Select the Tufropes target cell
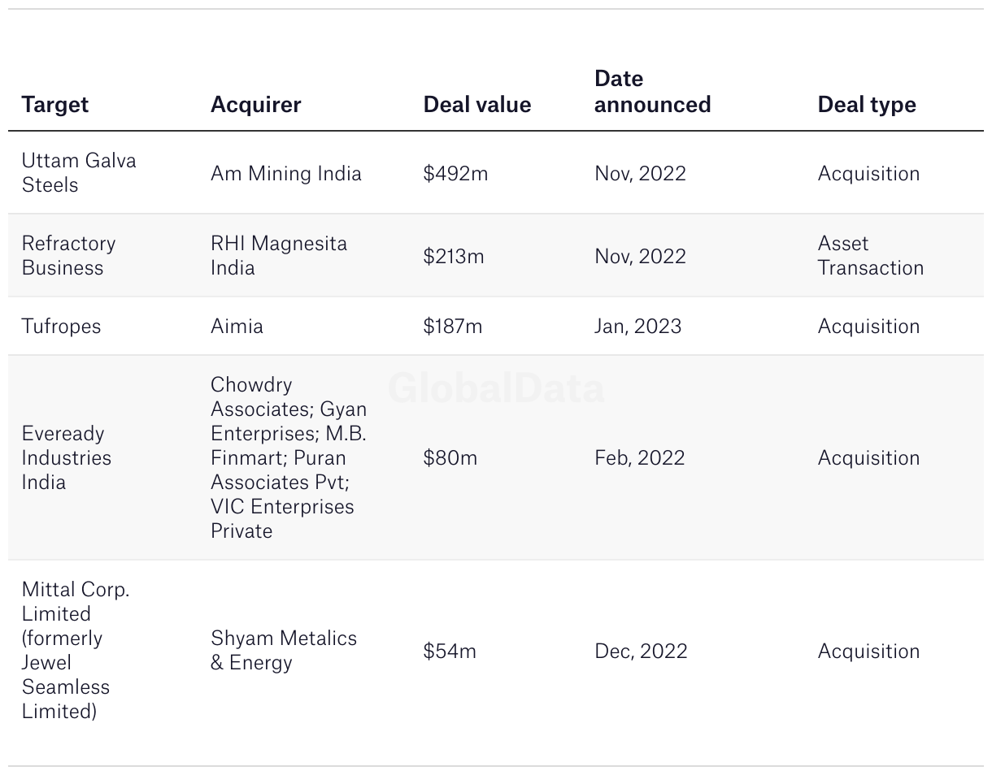 pos(62,326)
